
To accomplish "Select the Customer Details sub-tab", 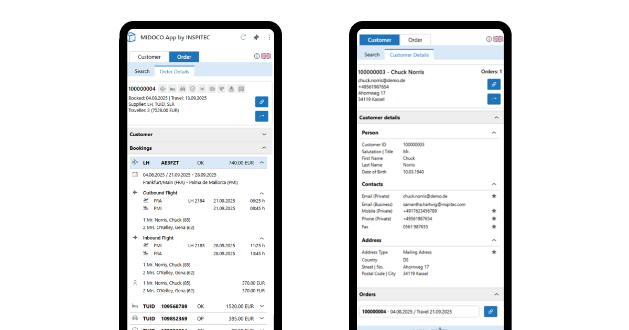I will (409, 54).
